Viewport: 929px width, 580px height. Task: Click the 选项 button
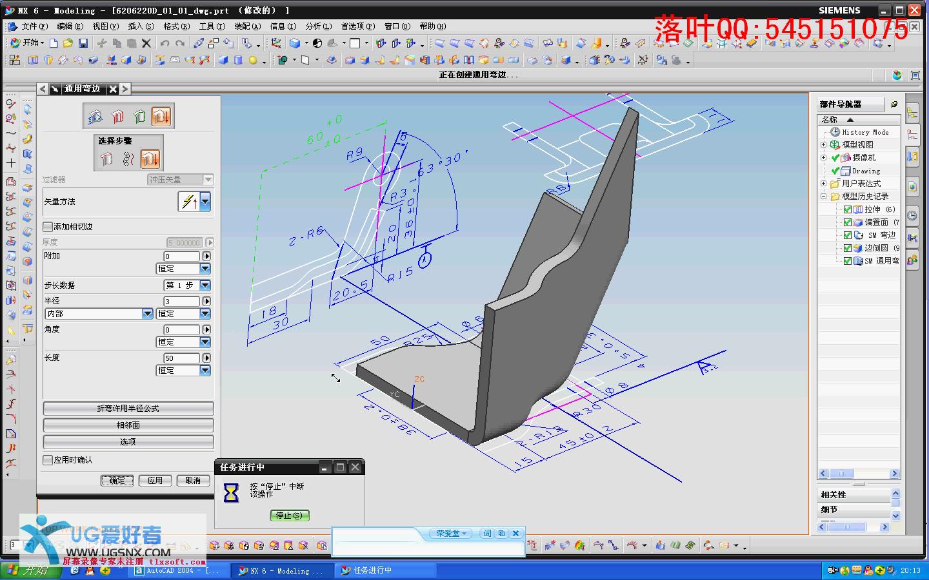tap(128, 442)
